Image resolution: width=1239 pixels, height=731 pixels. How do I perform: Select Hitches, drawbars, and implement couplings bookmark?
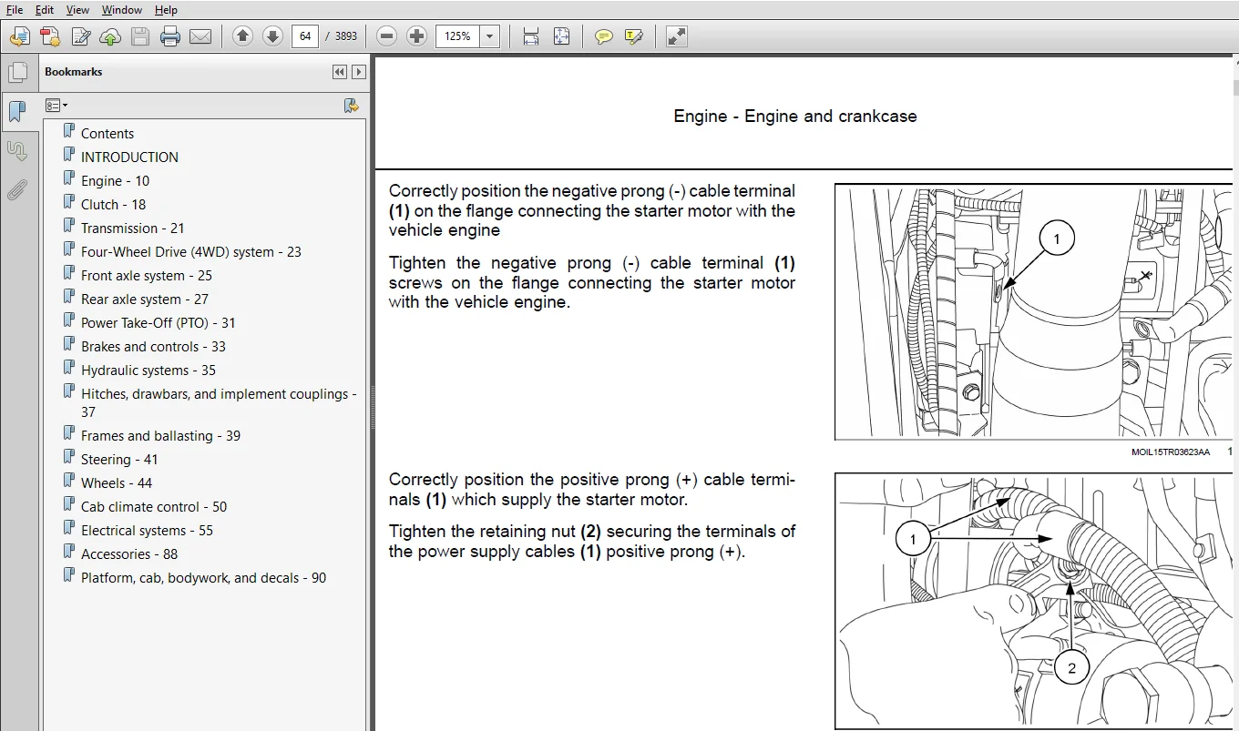[x=219, y=402]
